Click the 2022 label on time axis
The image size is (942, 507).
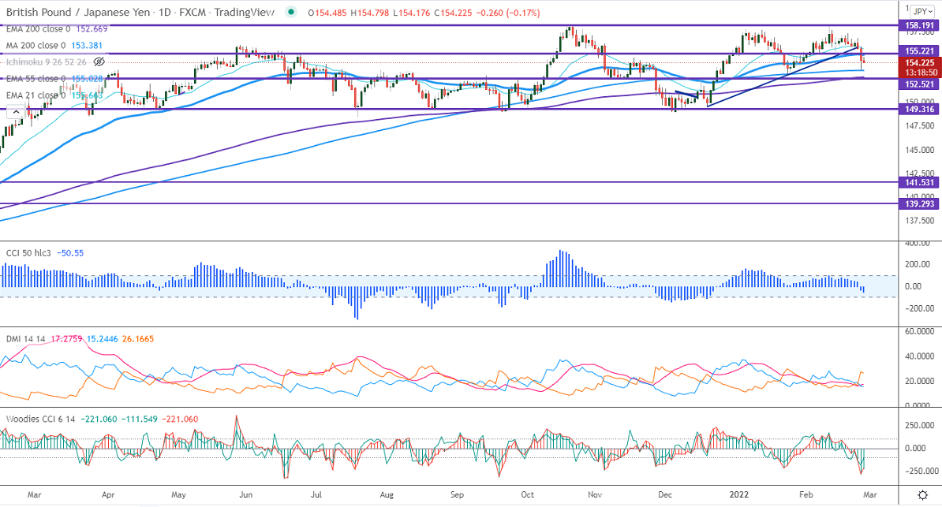[x=739, y=495]
